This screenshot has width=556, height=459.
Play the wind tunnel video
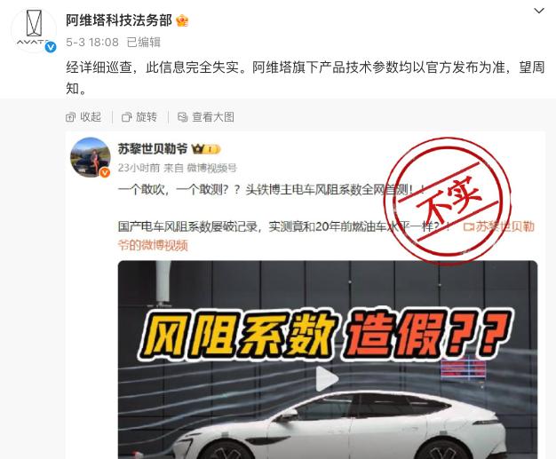click(x=327, y=378)
